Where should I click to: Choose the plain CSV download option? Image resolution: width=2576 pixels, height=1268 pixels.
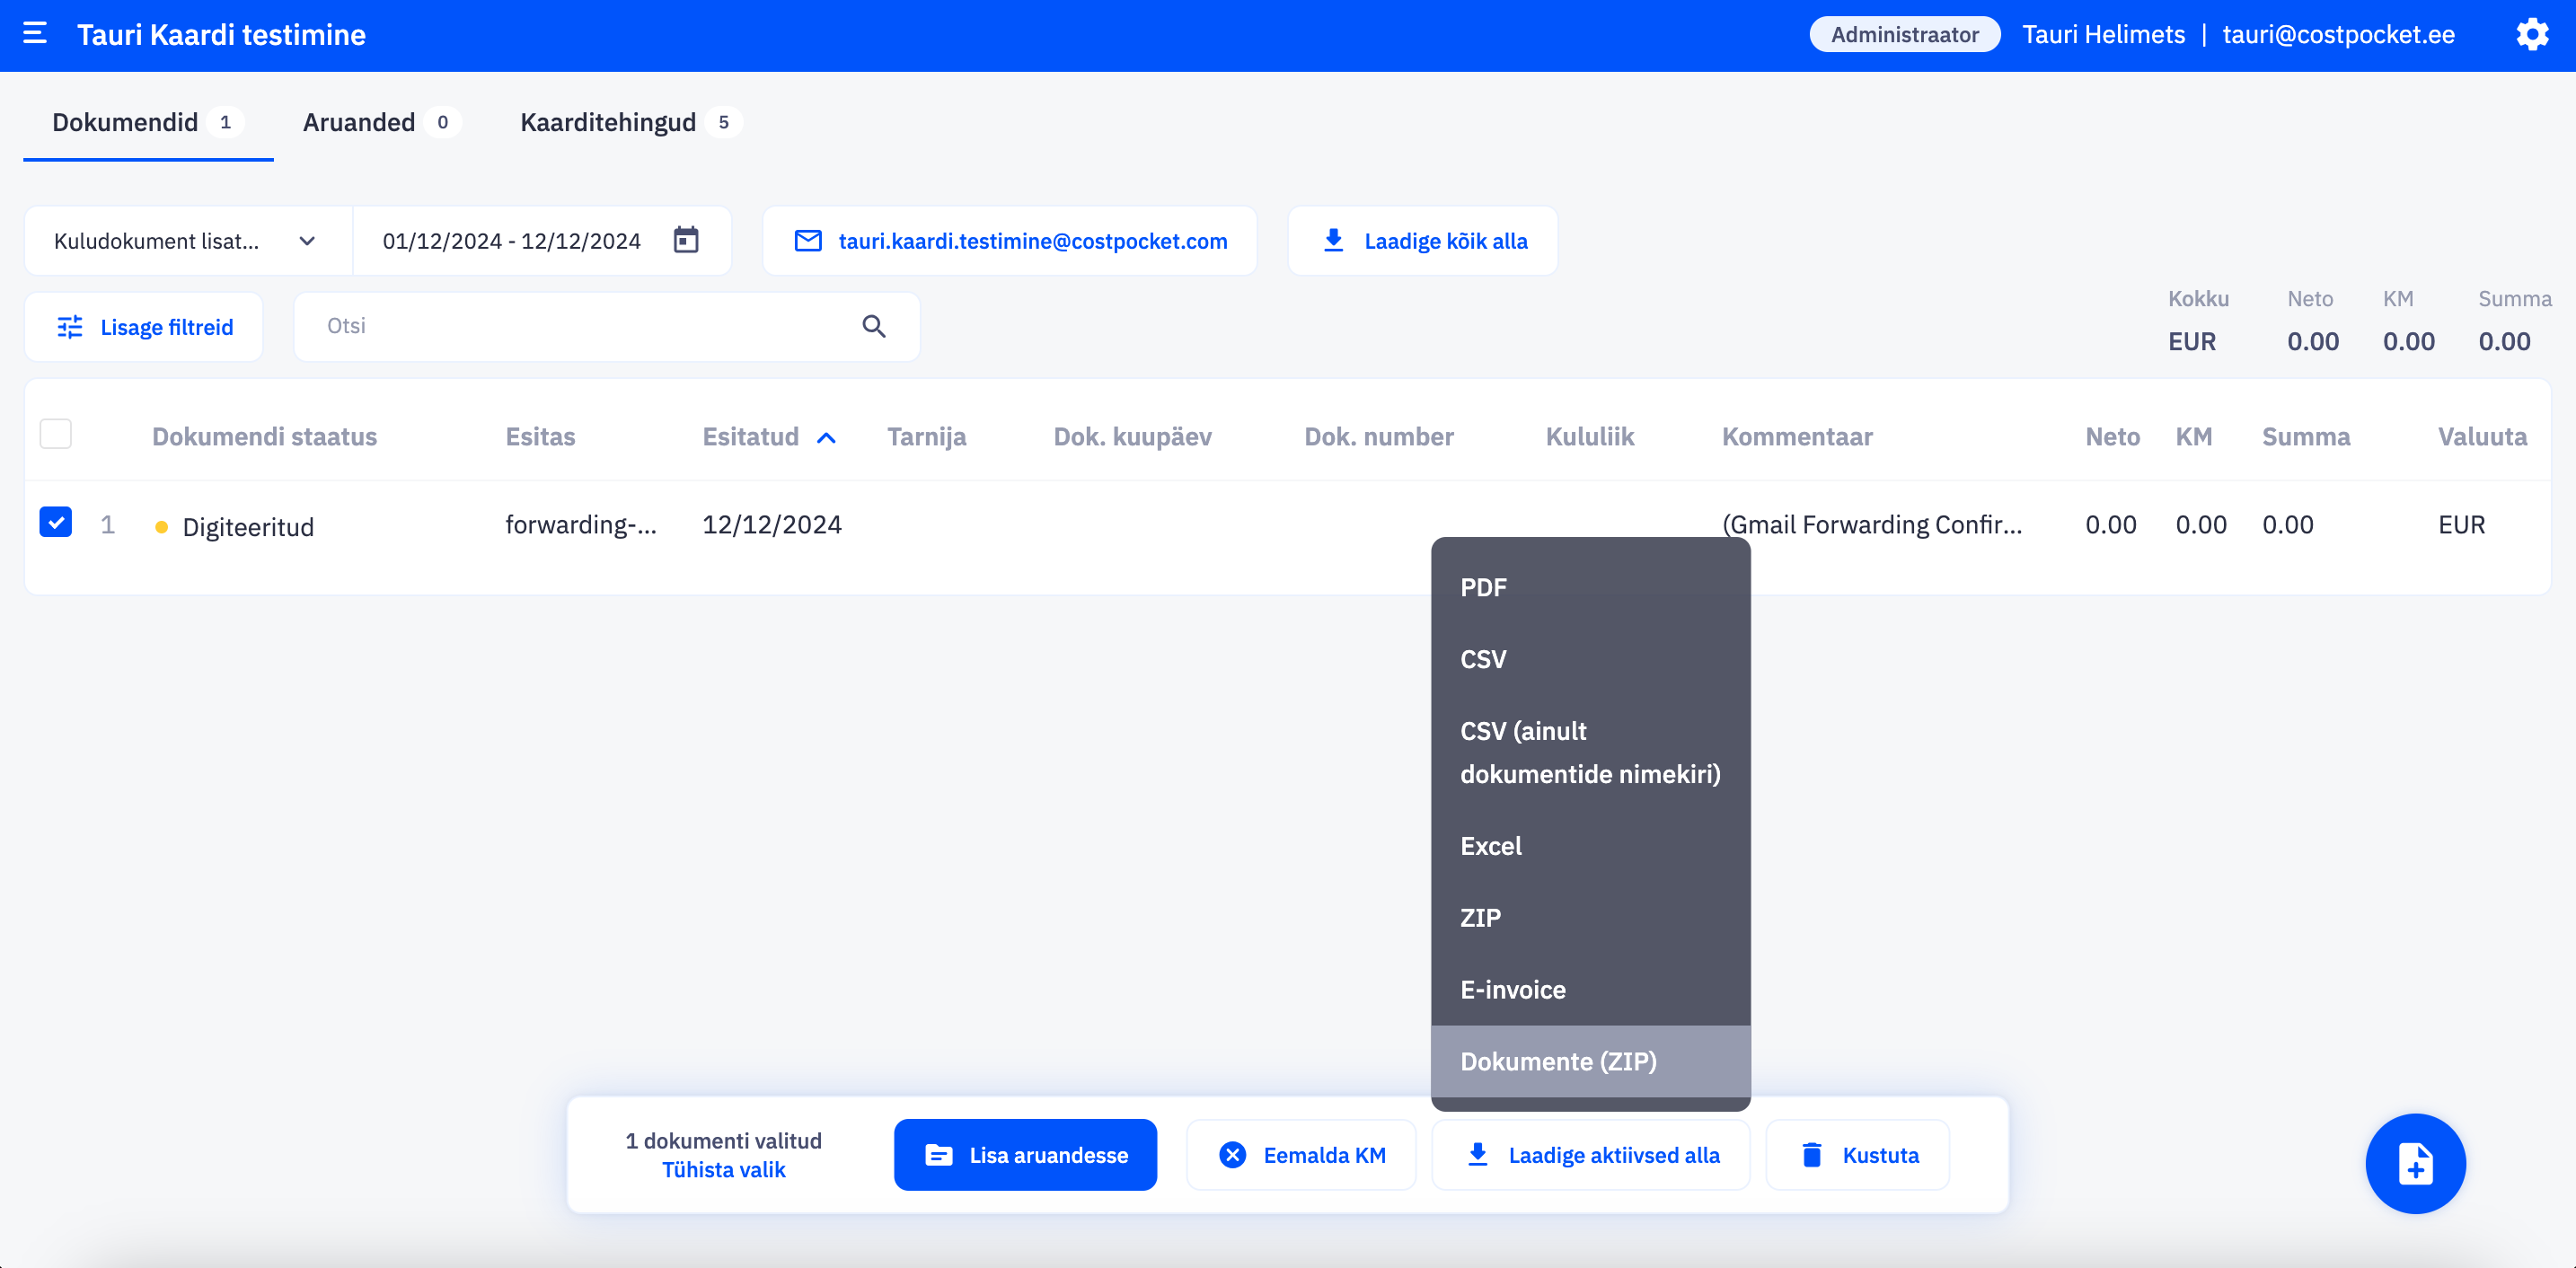[x=1590, y=660]
